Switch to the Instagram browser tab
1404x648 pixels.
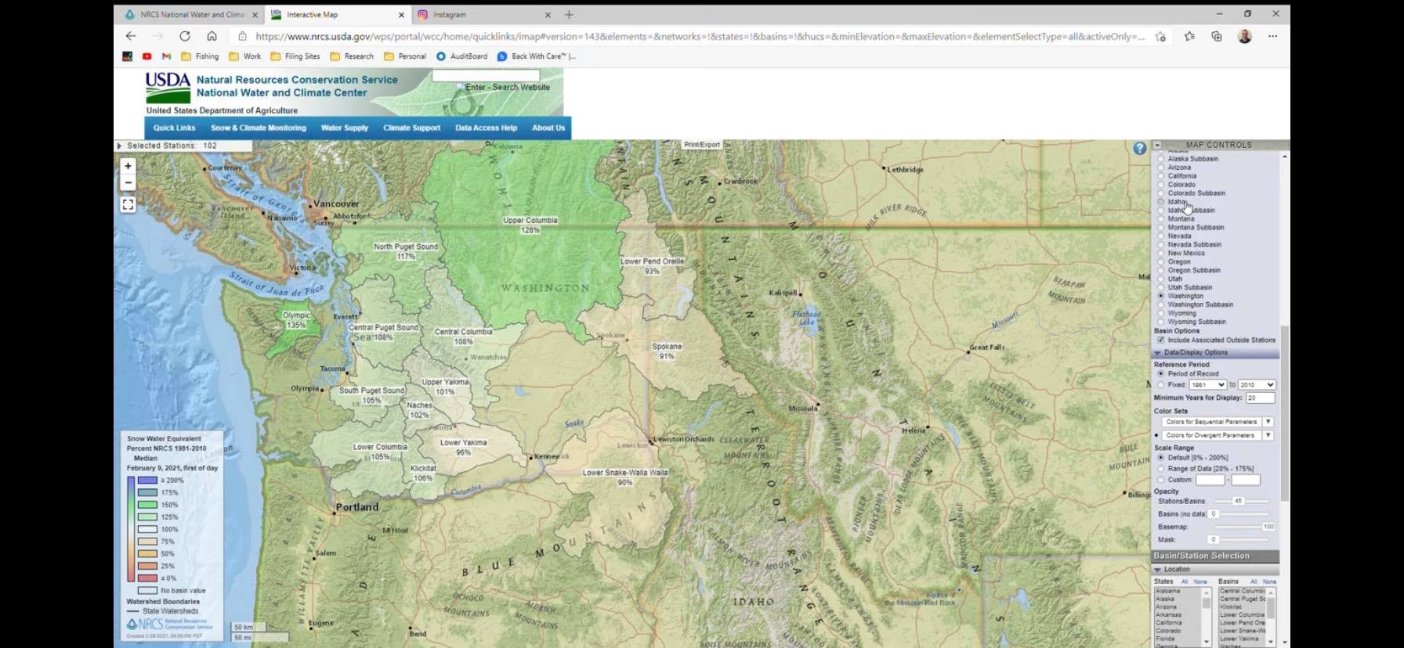[450, 15]
